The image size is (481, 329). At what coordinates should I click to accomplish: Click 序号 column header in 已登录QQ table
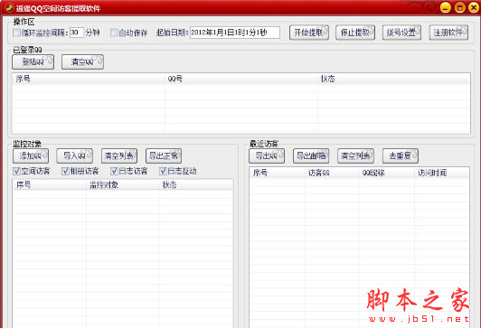pos(89,80)
